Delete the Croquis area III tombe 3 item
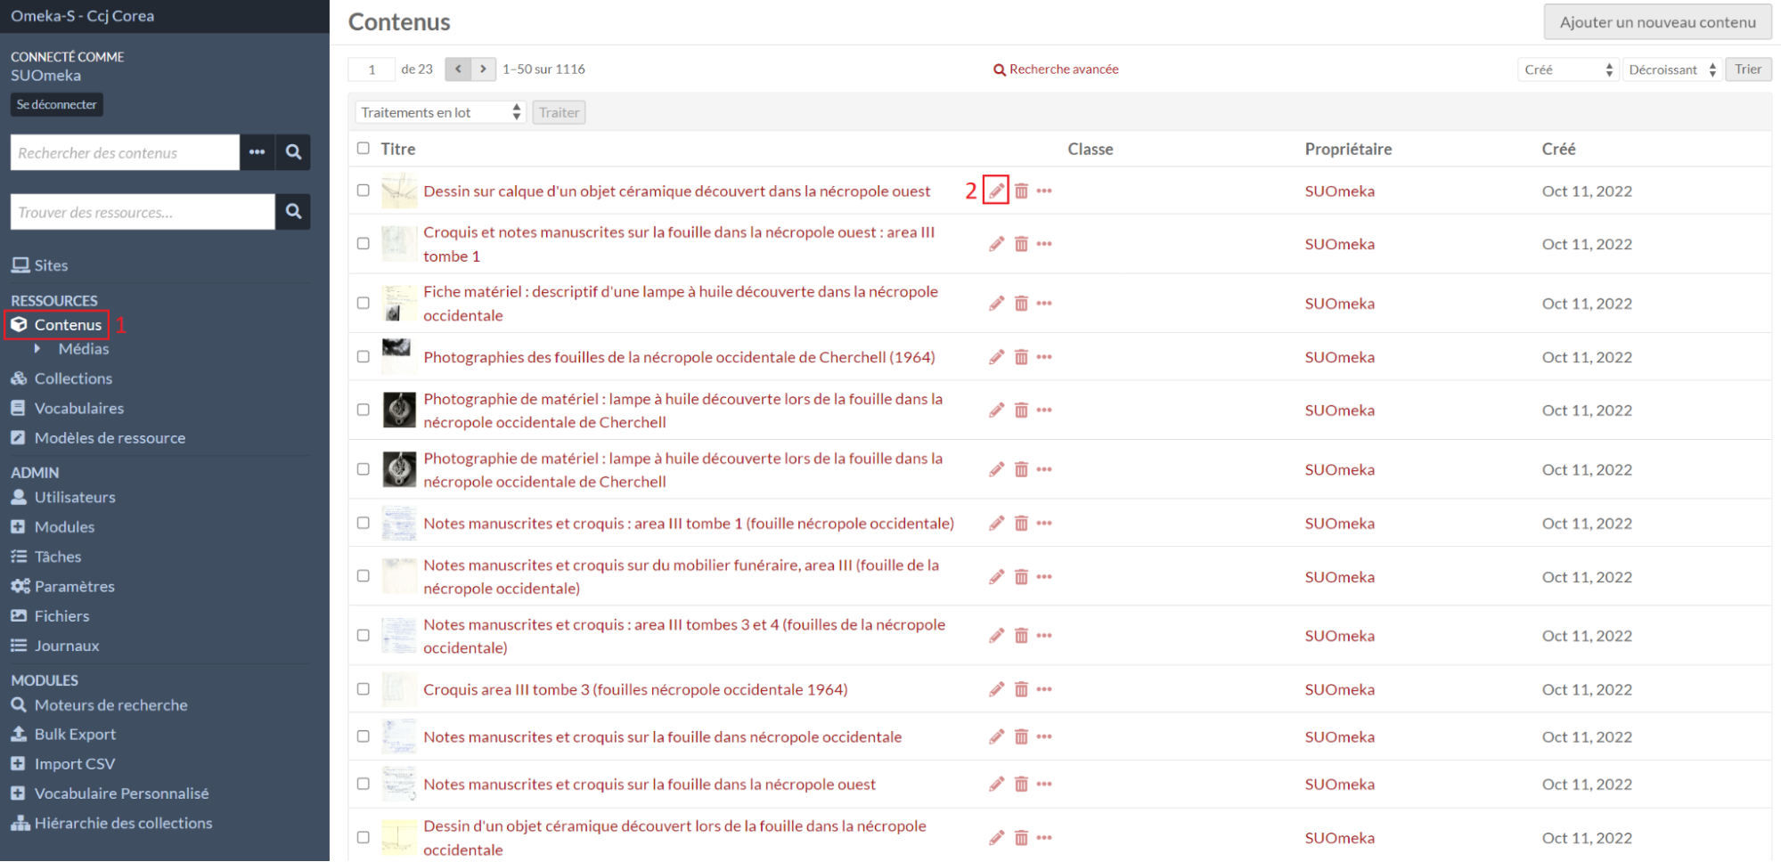The image size is (1781, 862). coord(1021,689)
